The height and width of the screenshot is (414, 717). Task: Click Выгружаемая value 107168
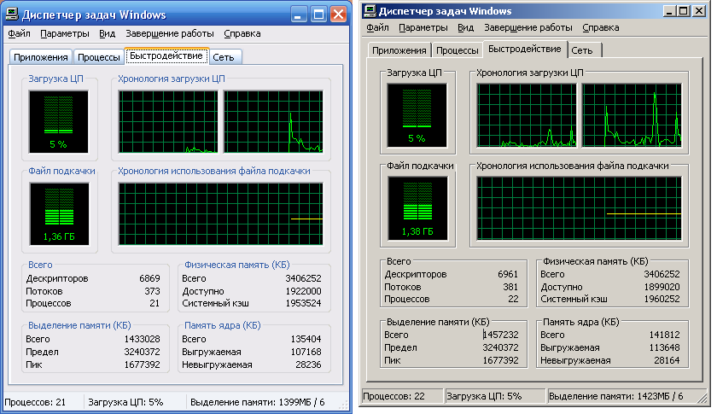306,353
